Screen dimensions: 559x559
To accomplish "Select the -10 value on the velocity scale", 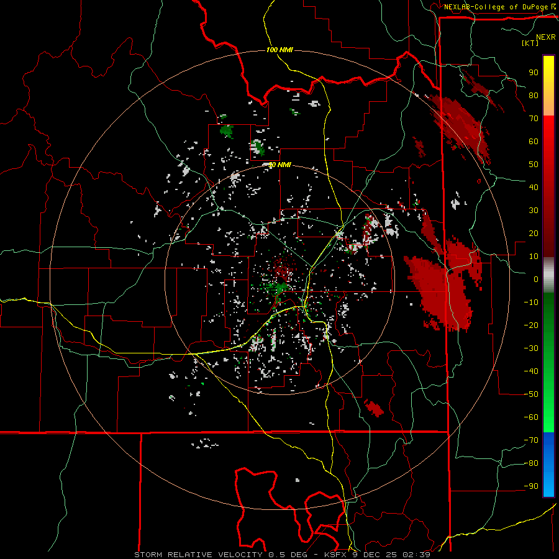I will tap(531, 302).
